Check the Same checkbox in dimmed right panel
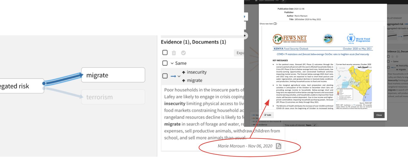This screenshot has width=408, height=160. 388,61
